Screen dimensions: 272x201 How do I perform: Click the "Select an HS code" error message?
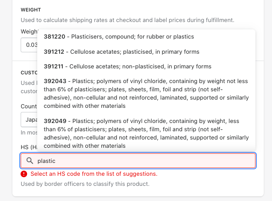[94, 174]
